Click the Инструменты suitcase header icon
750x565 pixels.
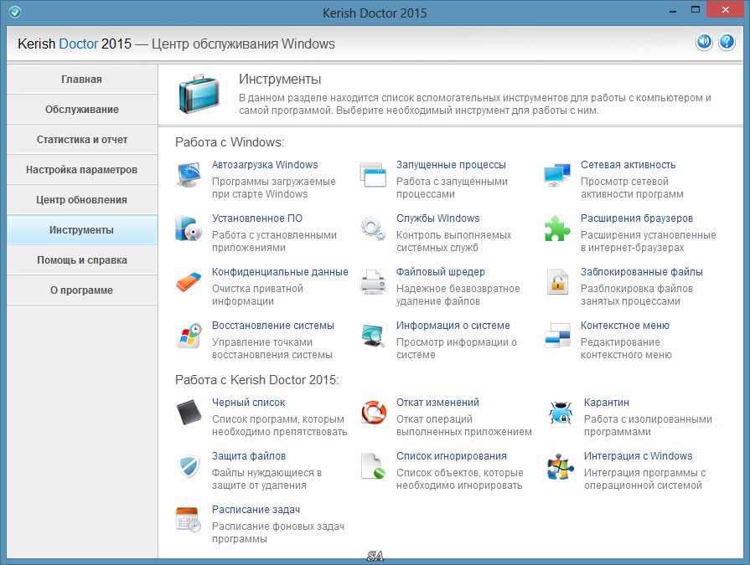199,94
